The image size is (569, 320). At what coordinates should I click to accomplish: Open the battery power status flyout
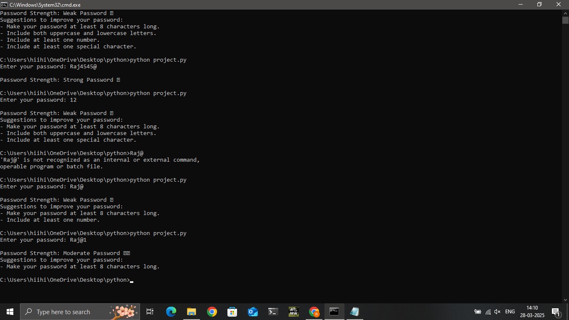point(478,312)
